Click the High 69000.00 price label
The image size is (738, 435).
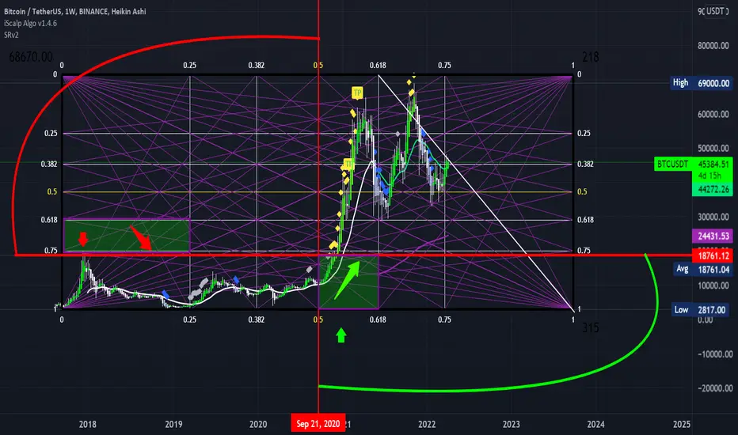click(x=702, y=83)
